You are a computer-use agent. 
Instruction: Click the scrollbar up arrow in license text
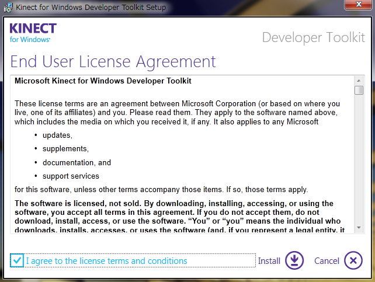click(359, 81)
